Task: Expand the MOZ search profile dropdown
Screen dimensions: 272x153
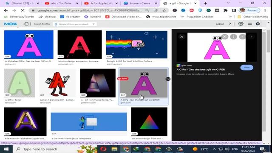Action: [93, 24]
